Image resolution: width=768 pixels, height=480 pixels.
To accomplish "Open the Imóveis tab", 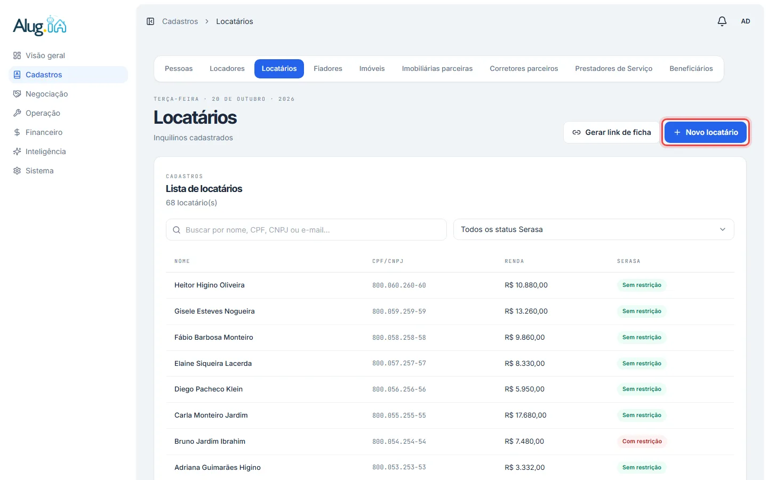I will coord(372,69).
